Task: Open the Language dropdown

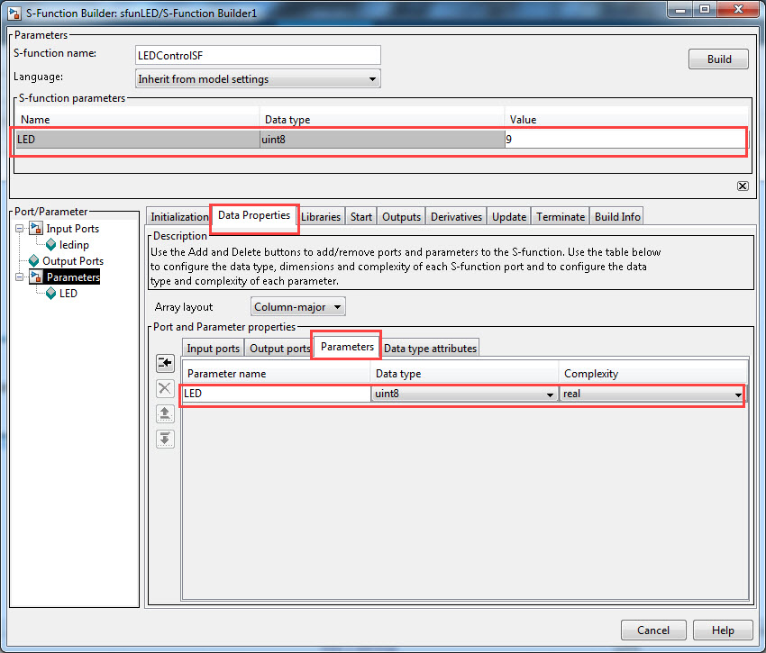Action: [371, 78]
